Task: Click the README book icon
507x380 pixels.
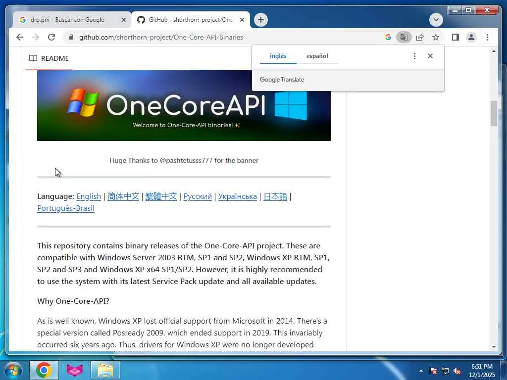Action: [33, 58]
